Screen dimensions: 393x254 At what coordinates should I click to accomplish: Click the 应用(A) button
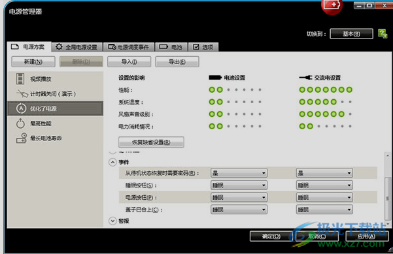[367, 236]
